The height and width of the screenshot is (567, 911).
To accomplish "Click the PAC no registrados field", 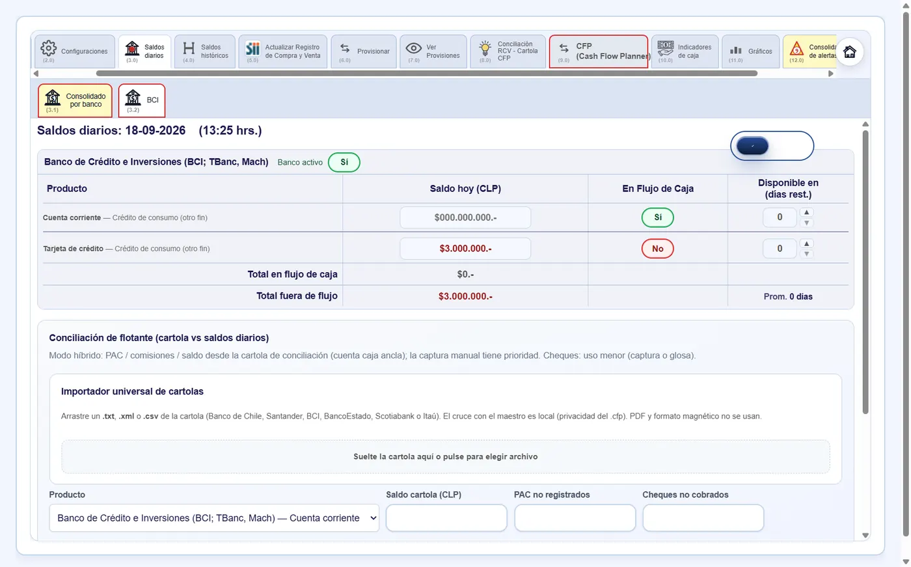I will coord(575,518).
